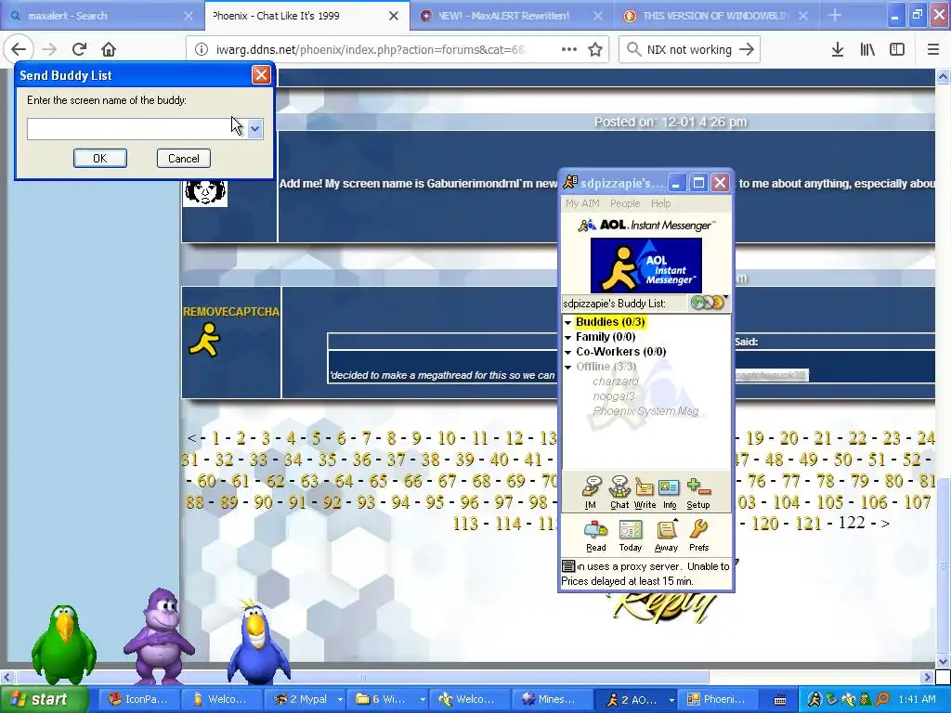Go to forum page 36

(x=361, y=460)
